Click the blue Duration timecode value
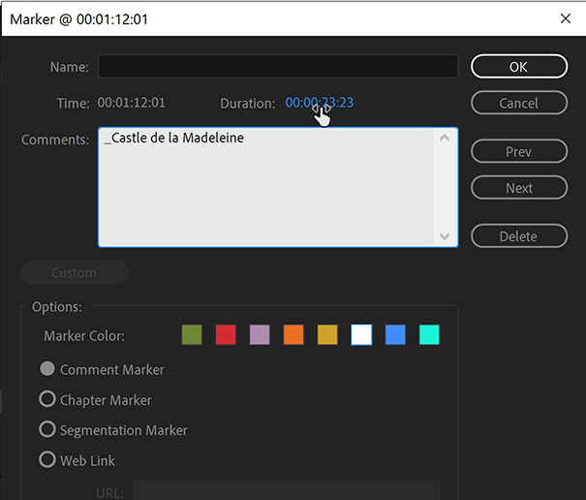Screen dimensions: 586x500 coord(319,103)
